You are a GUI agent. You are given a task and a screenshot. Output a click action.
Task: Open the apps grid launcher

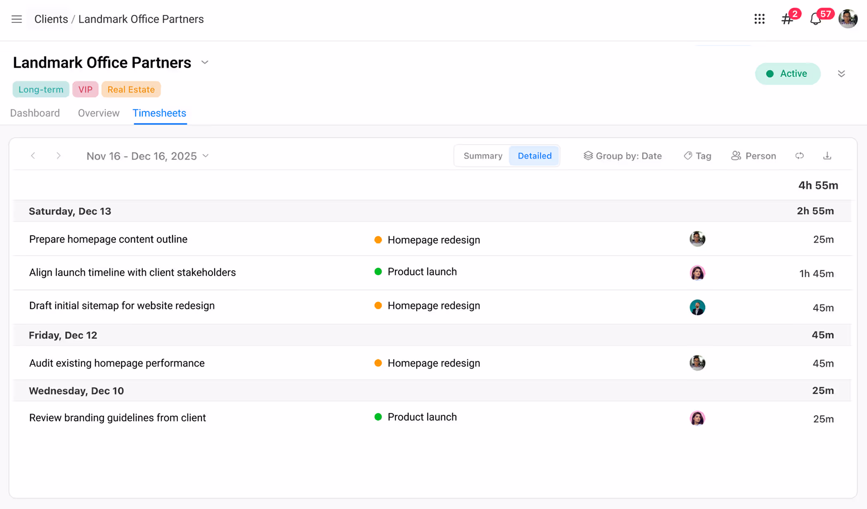point(760,19)
